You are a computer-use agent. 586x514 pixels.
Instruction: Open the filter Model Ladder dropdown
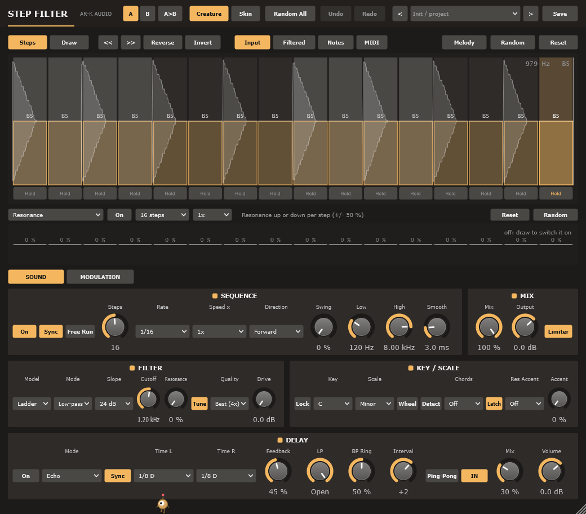32,404
